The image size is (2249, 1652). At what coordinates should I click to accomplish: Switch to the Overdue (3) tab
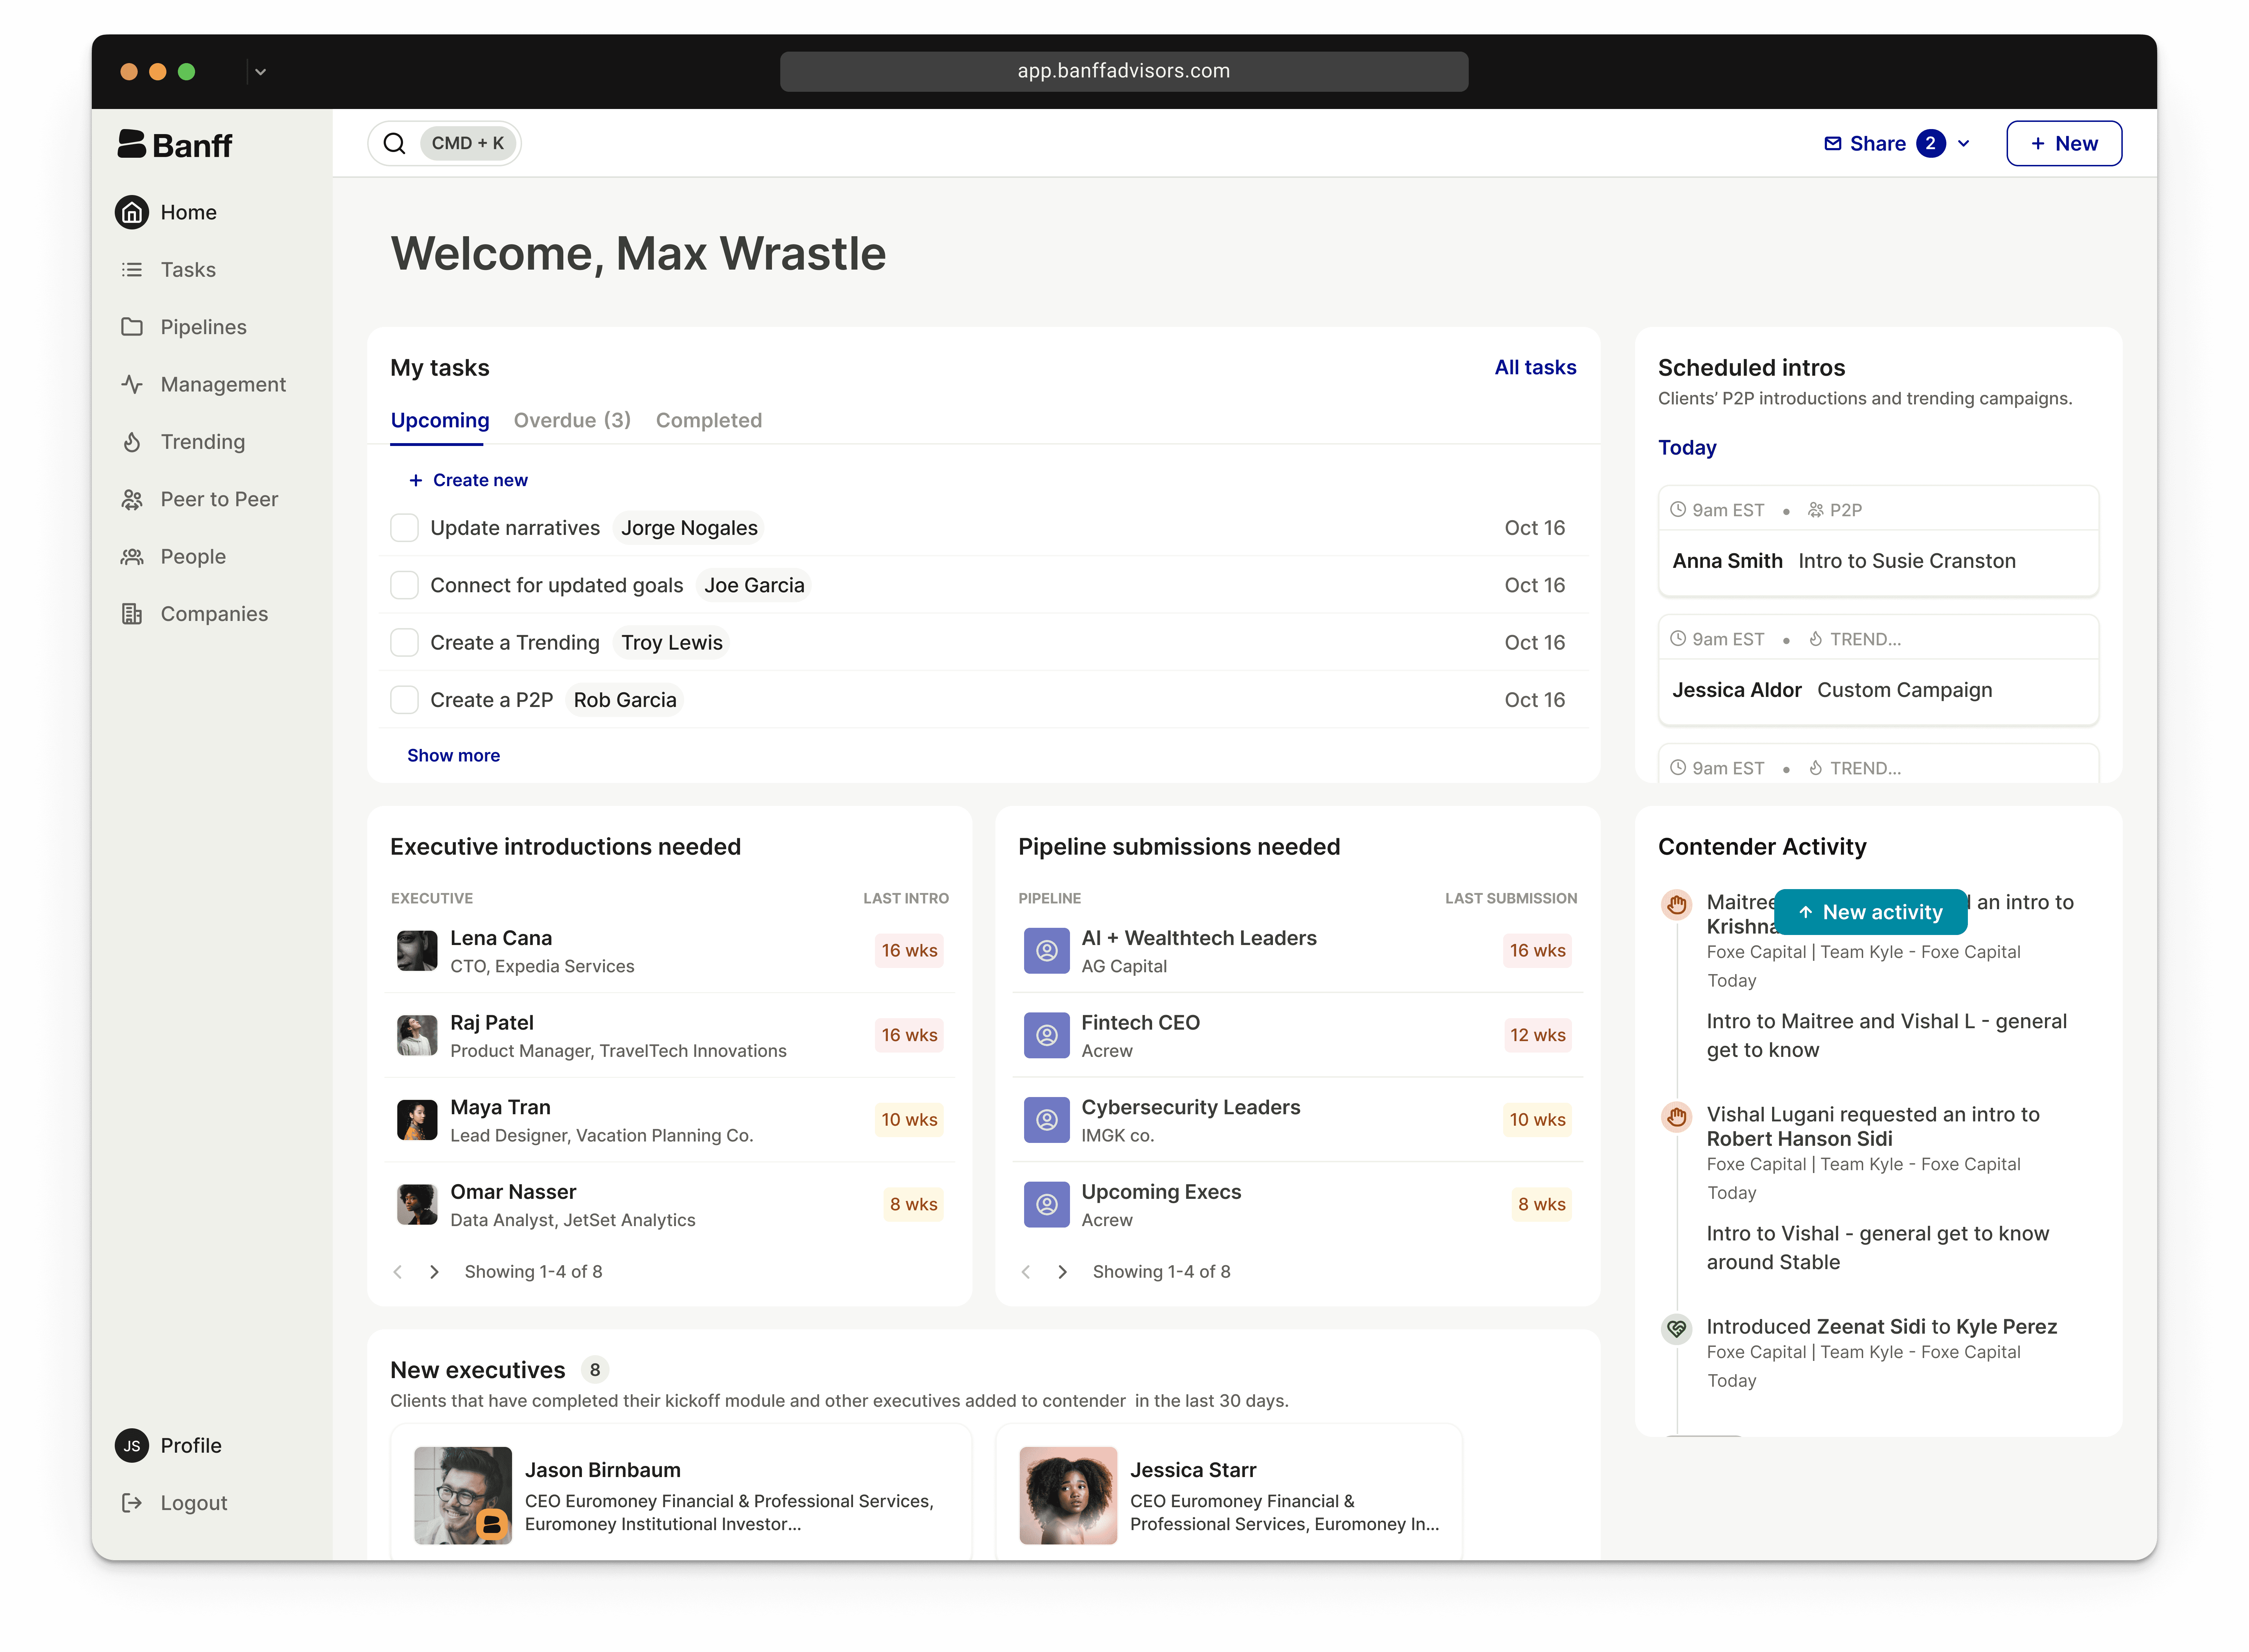pos(572,420)
